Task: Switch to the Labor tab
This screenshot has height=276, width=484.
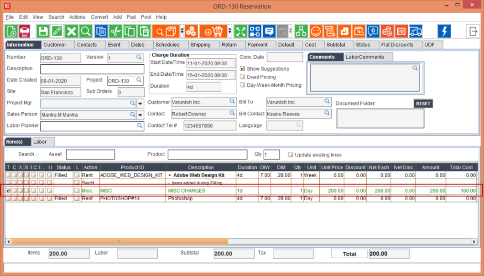Action: (41, 142)
